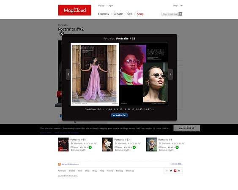The height and width of the screenshot is (190, 238).
Task: Open the Twitter icon in the footer
Action: pos(171,171)
